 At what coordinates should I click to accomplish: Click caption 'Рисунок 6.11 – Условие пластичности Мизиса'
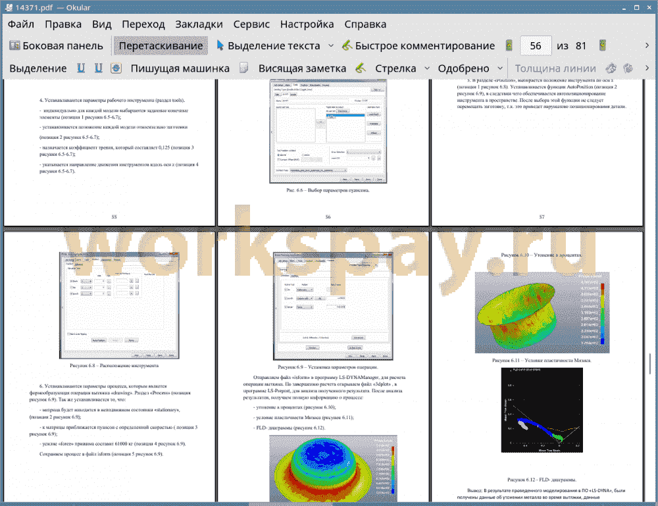542,360
